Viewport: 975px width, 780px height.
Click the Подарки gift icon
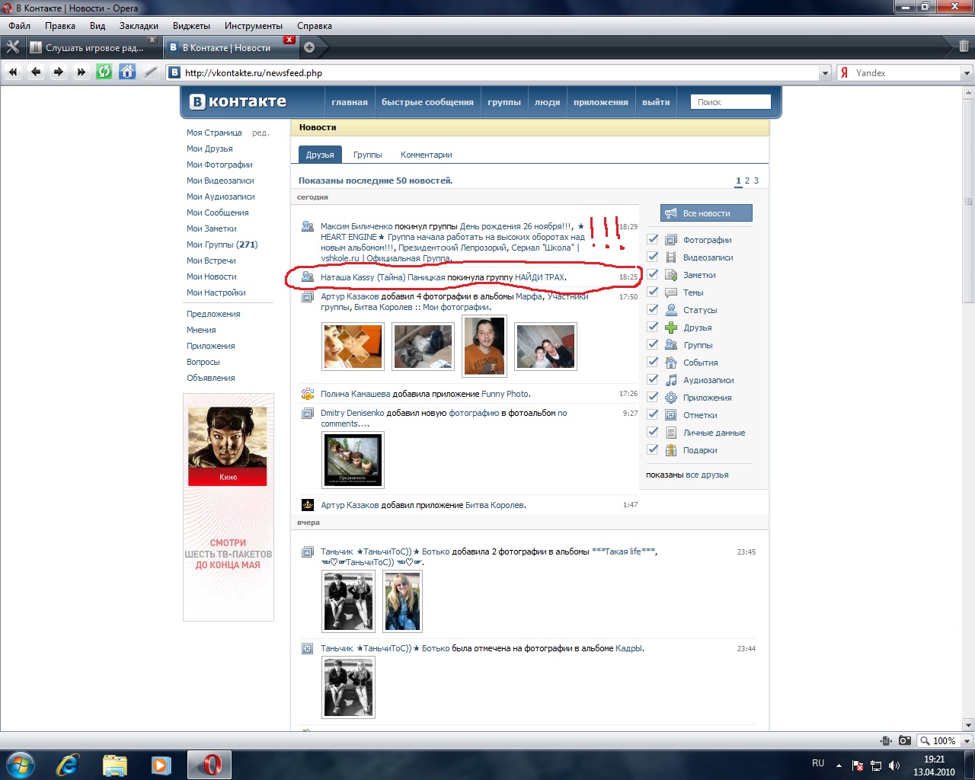(x=671, y=450)
